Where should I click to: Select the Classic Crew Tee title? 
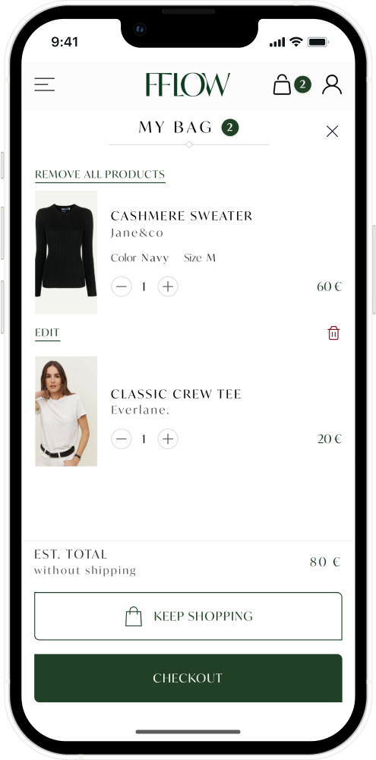point(176,394)
